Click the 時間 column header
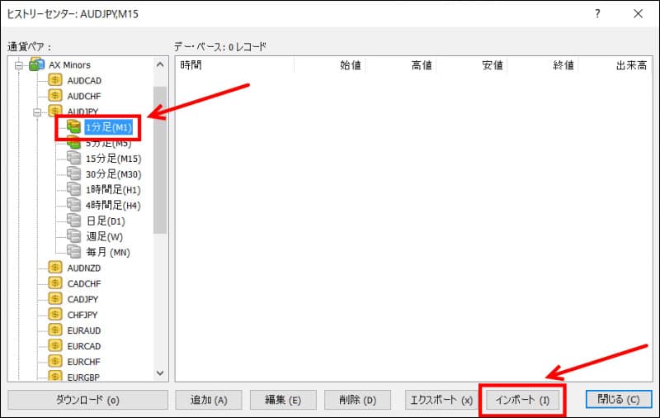 point(234,65)
